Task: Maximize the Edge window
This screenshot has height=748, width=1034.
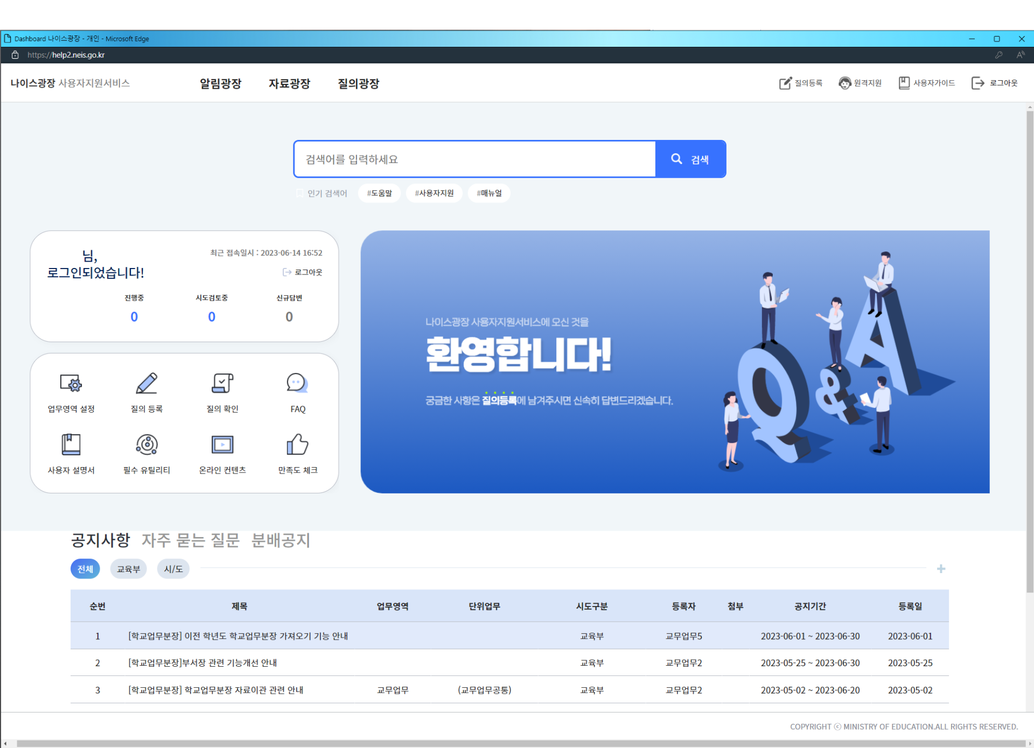Action: click(997, 39)
